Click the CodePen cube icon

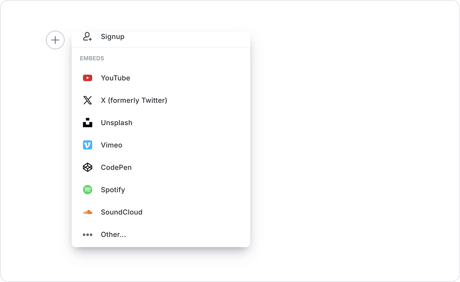87,167
